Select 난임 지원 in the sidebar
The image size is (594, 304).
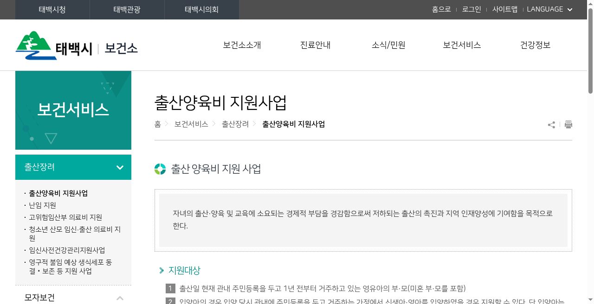pos(42,205)
